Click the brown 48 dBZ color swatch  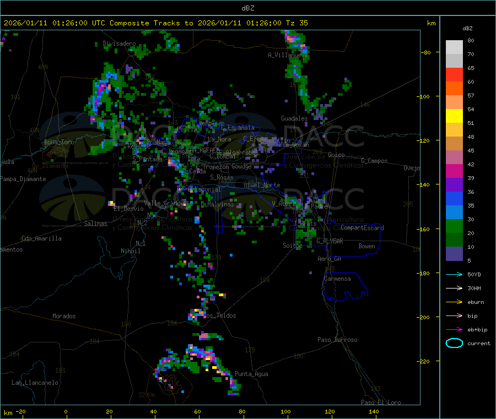454,144
